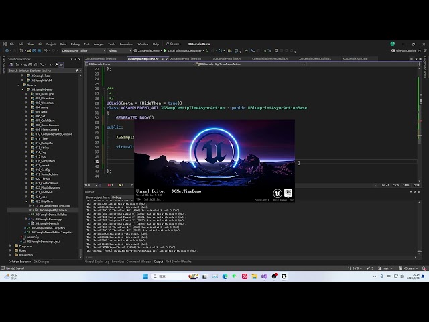Open the Show output from Debug dropdown
This screenshot has width=429, height=322.
pos(124,197)
